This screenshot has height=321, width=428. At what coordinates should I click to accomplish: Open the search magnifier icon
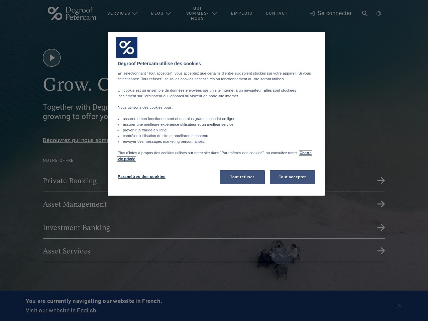point(365,13)
